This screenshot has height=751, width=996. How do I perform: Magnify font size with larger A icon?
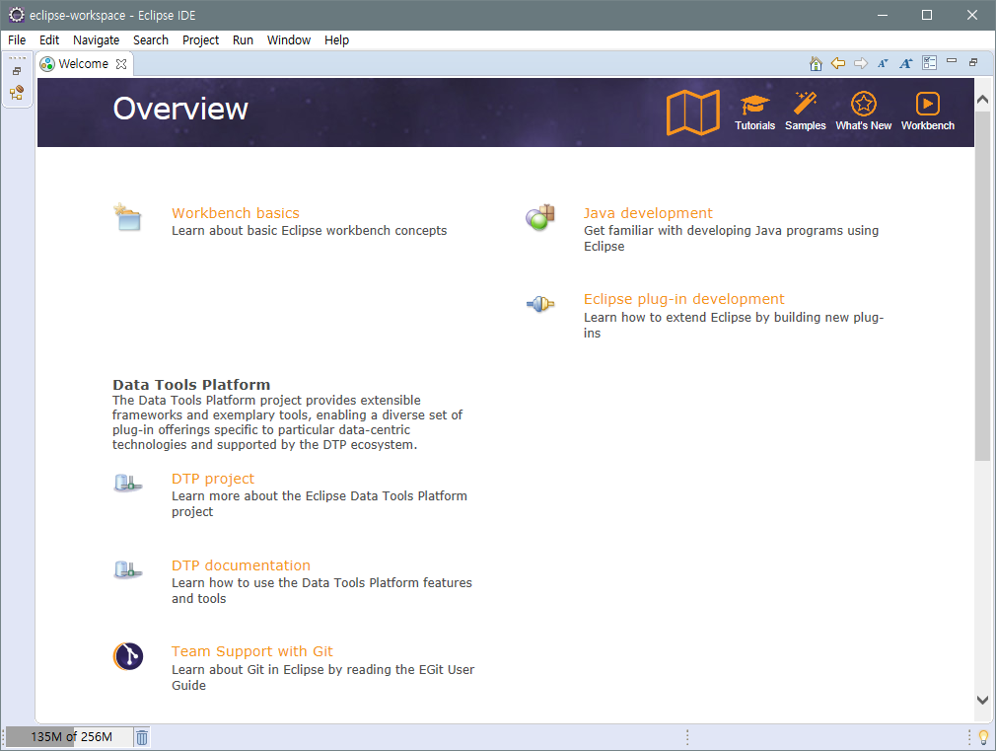pyautogui.click(x=906, y=63)
